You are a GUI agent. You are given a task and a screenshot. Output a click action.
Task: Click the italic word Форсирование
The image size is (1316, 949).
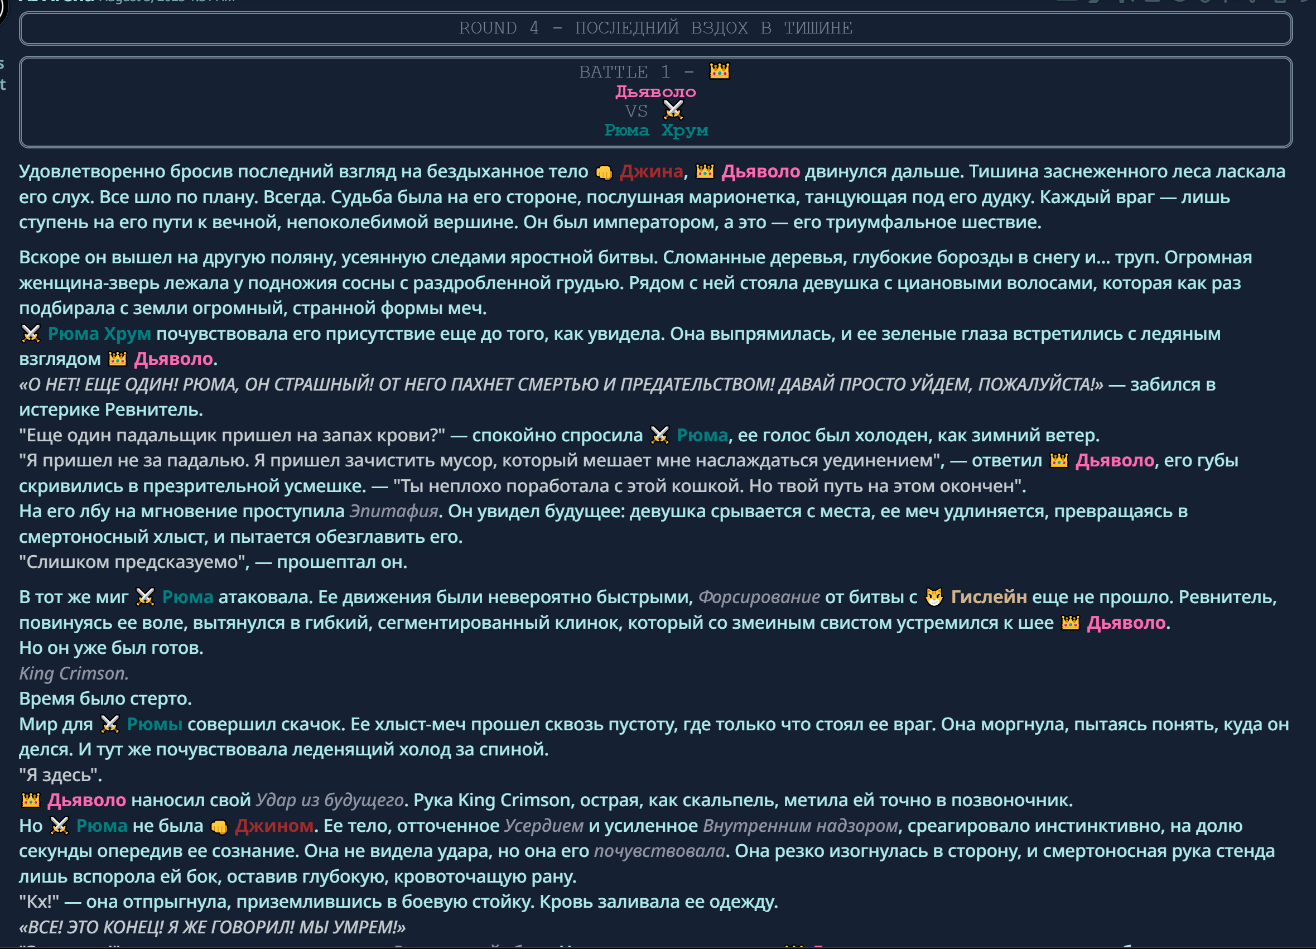(x=759, y=596)
